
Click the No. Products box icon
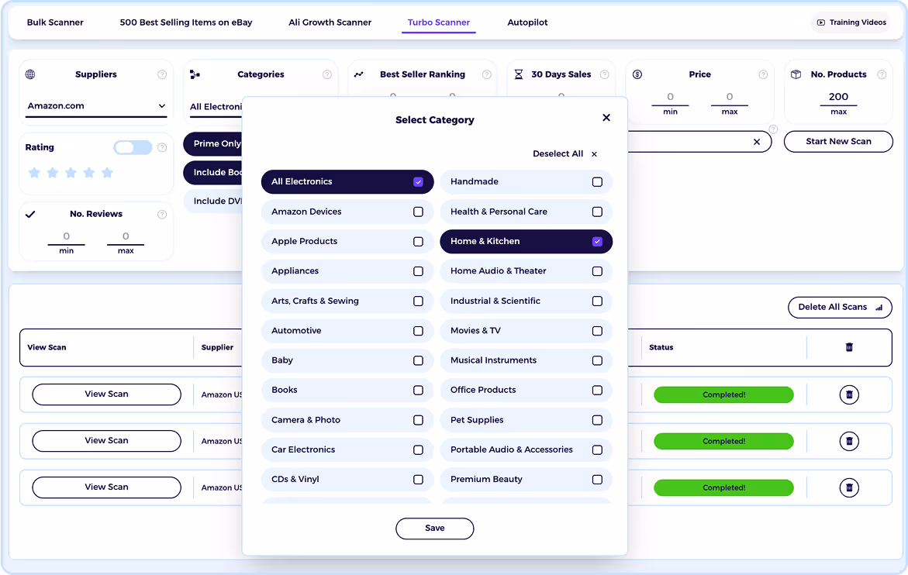pyautogui.click(x=796, y=74)
